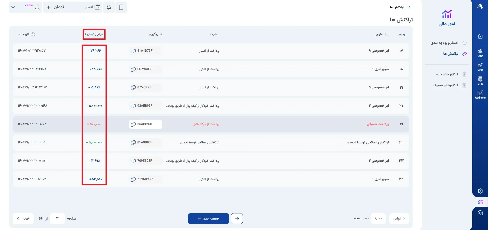Image resolution: width=488 pixels, height=230 pixels.
Task: Copy tracking code 719AB93F
Action: [x=133, y=179]
